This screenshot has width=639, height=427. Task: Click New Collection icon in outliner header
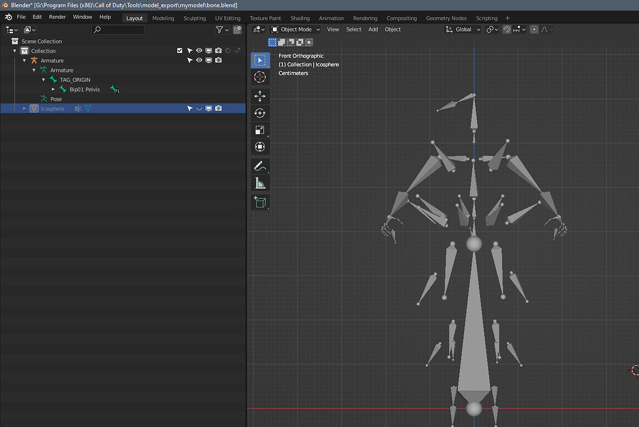pyautogui.click(x=237, y=30)
